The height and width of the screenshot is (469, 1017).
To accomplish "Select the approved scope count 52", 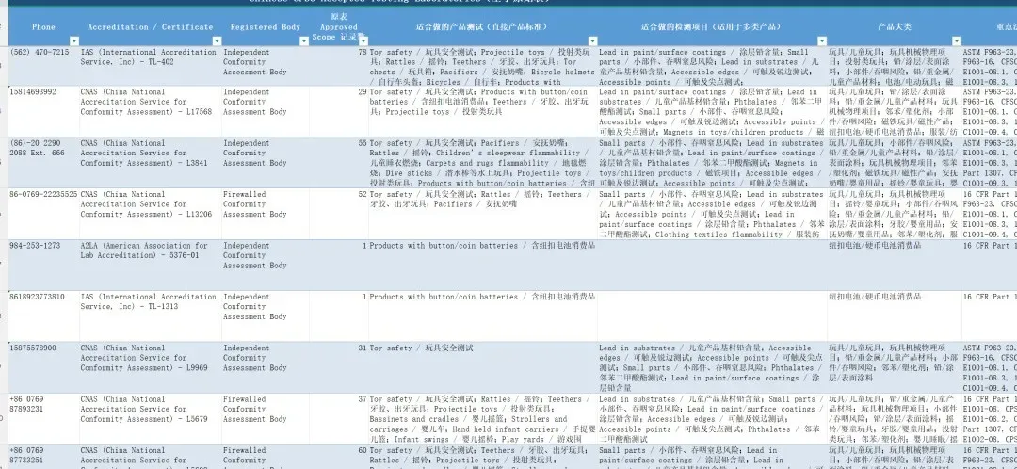I will coord(339,214).
